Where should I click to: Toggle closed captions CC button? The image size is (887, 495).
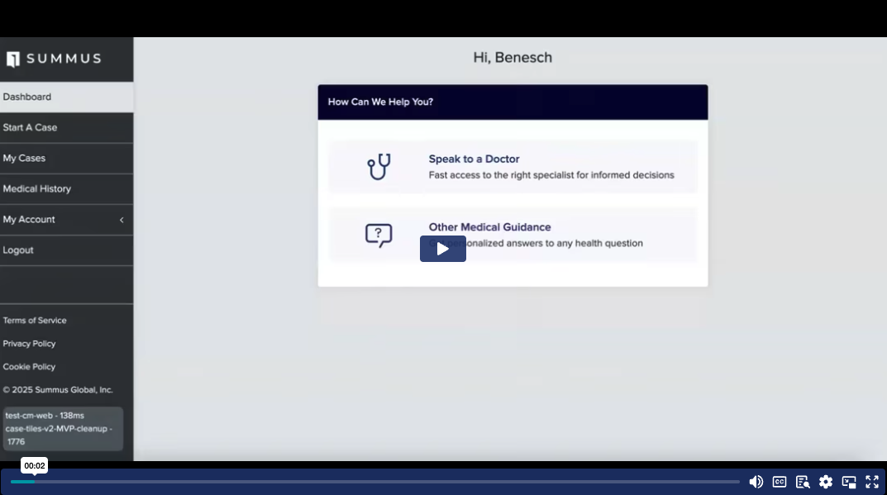point(780,482)
